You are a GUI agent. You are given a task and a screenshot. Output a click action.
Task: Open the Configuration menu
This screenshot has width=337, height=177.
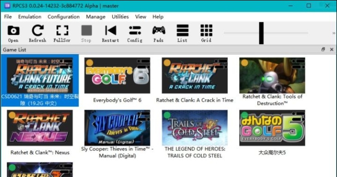63,17
